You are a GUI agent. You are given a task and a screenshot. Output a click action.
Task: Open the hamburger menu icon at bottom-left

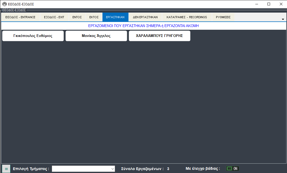[x=6, y=169]
